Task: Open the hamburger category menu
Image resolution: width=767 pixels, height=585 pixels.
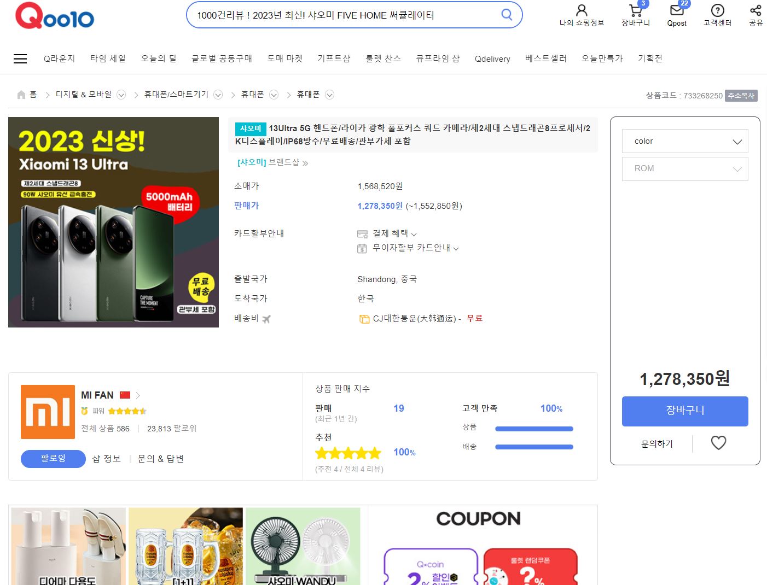Action: (20, 58)
